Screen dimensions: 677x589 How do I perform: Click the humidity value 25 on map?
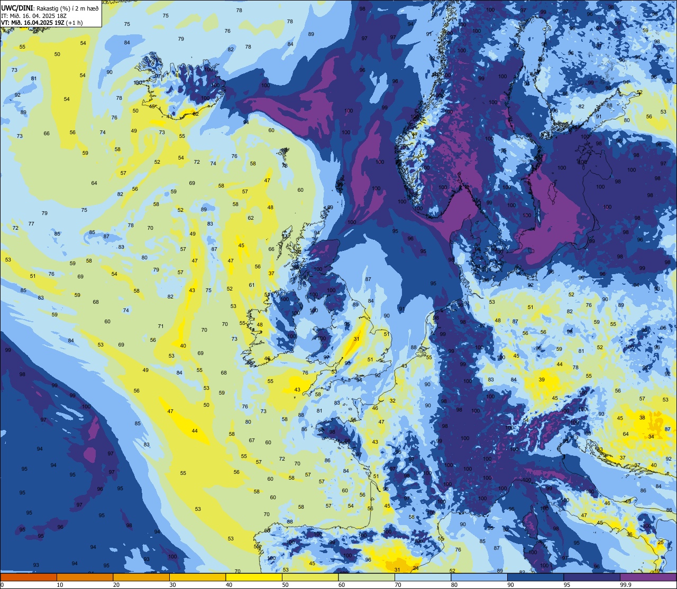click(661, 543)
